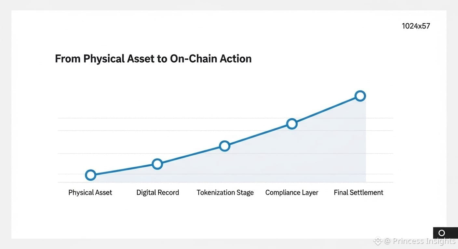Click the line segment between Physical Asset and Digital Record
Screen dimensions: 458x249
[124, 170]
